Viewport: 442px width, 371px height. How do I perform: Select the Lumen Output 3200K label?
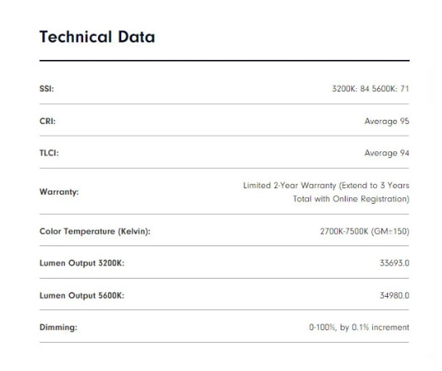tap(81, 263)
